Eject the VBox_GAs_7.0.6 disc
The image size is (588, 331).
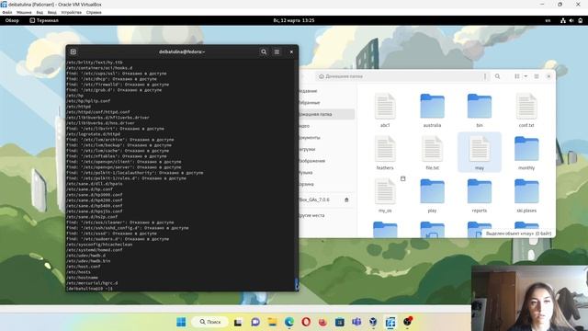[x=346, y=200]
